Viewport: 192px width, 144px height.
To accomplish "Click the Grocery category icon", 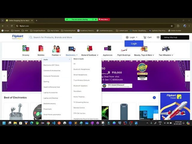I will (x=26, y=48).
